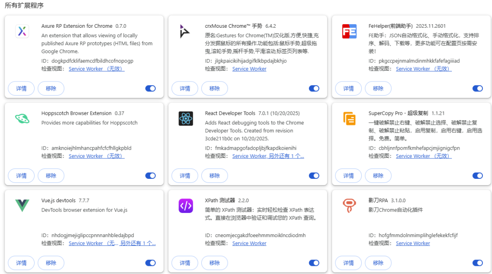Click the FeHelper ID pkgccpejnmalmdinmhkkfafefagiiiad
The height and width of the screenshot is (274, 492).
[x=419, y=61]
